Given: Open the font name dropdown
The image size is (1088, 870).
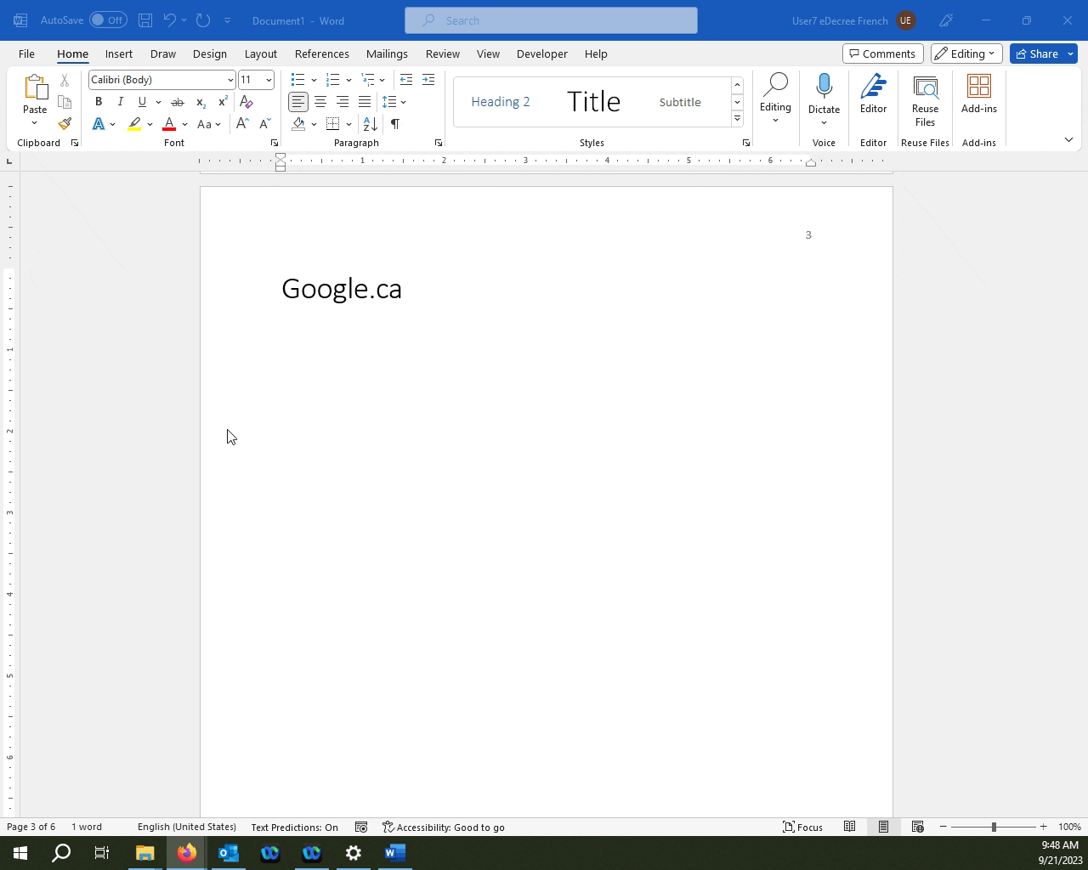Looking at the screenshot, I should click(x=229, y=80).
